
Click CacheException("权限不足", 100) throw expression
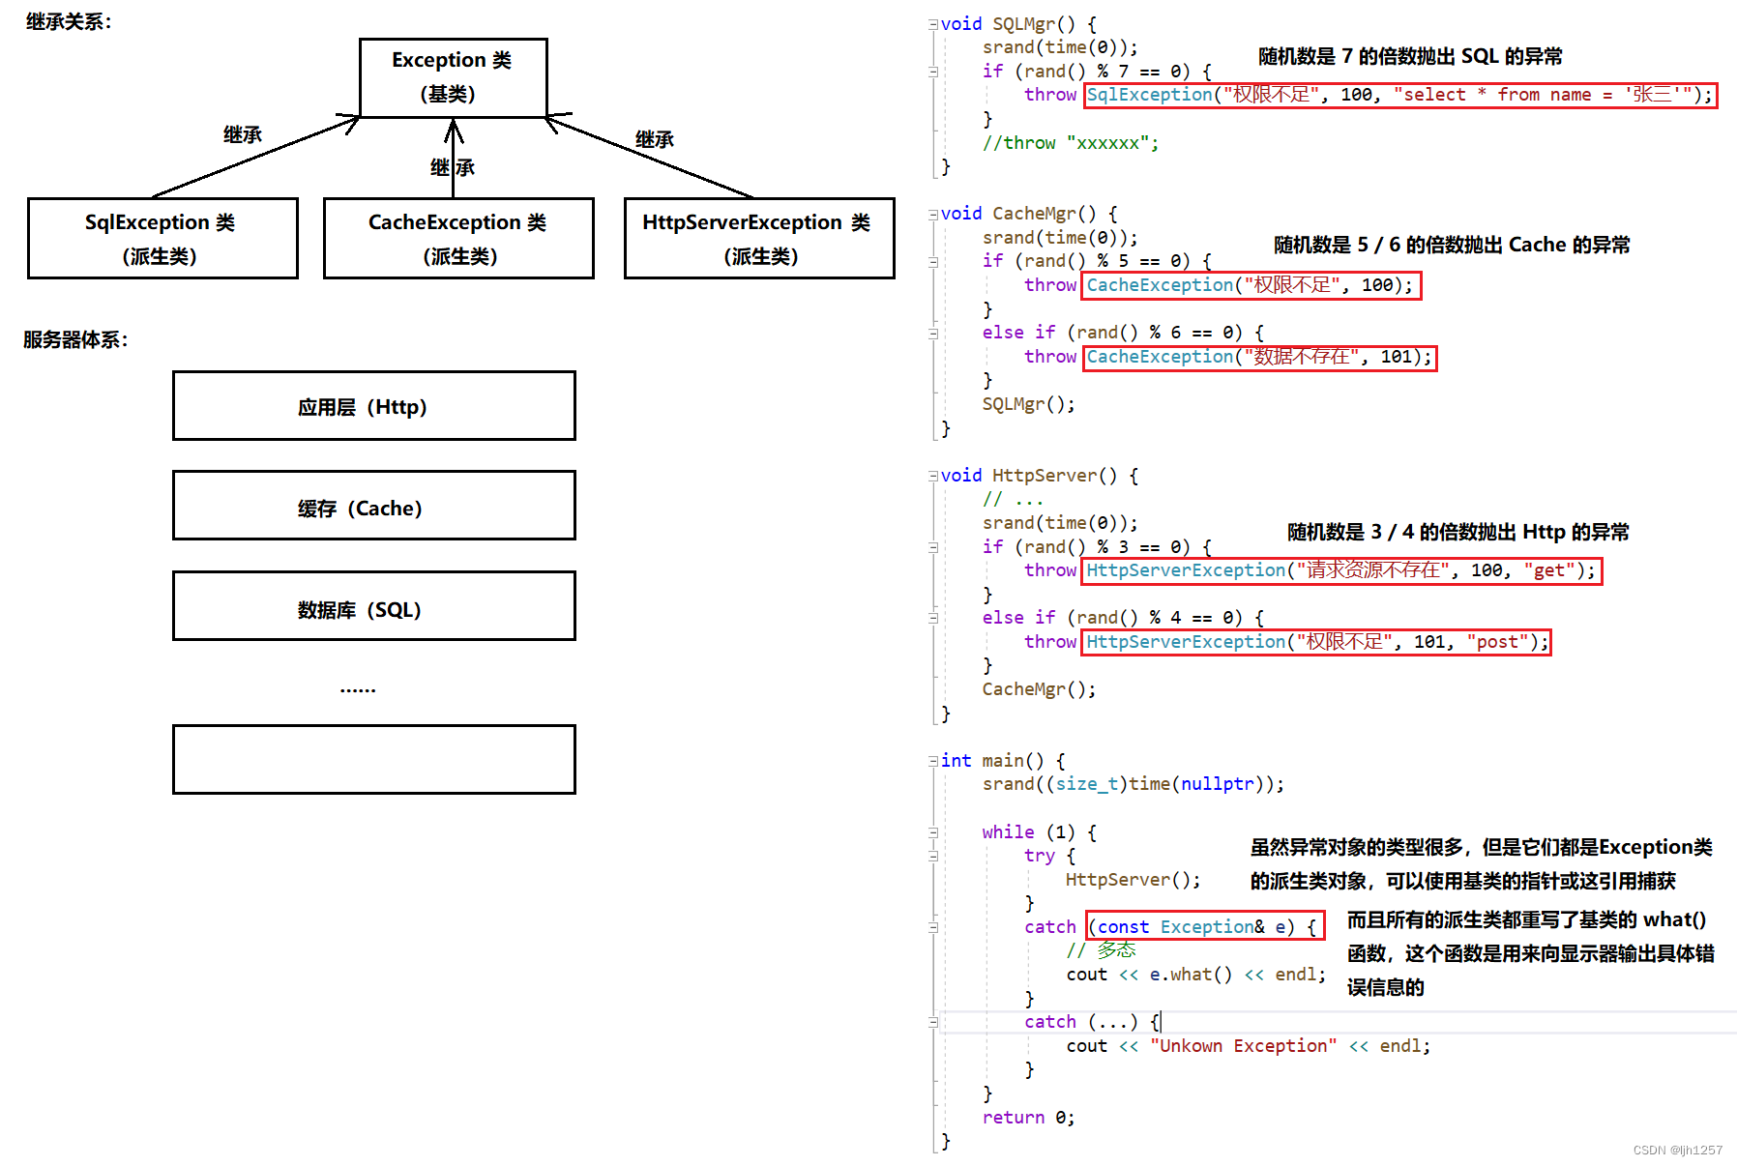[1251, 285]
